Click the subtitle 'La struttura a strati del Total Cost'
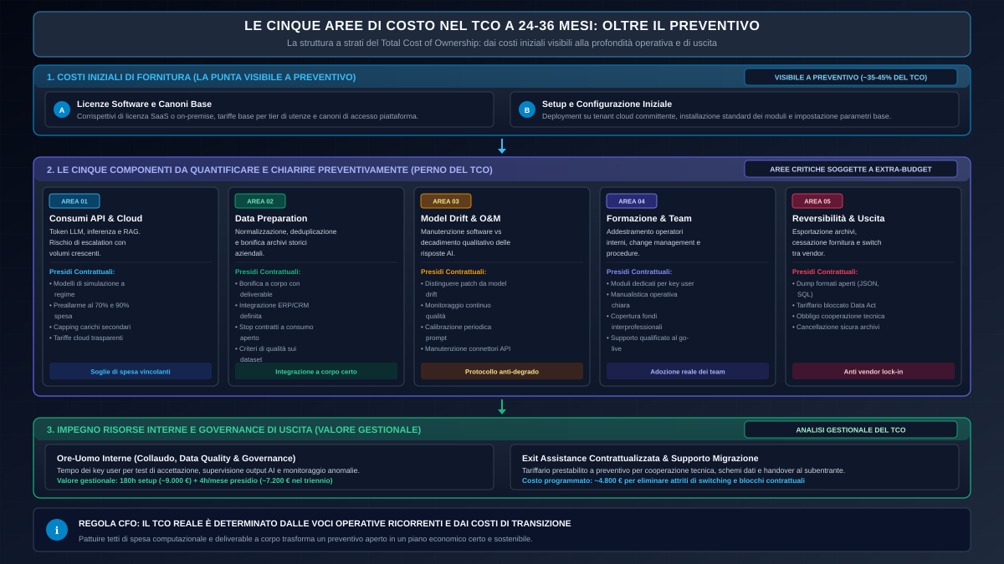Image resolution: width=1004 pixels, height=564 pixels. point(502,43)
